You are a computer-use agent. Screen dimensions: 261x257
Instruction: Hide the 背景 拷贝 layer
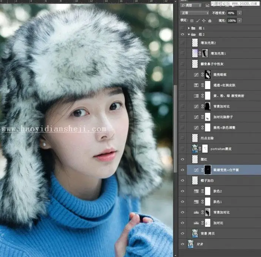(183, 233)
